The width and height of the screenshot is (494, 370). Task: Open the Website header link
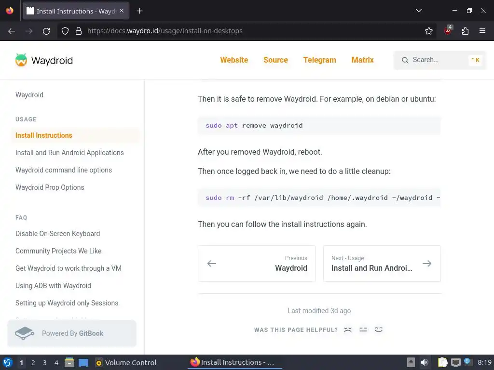click(234, 60)
